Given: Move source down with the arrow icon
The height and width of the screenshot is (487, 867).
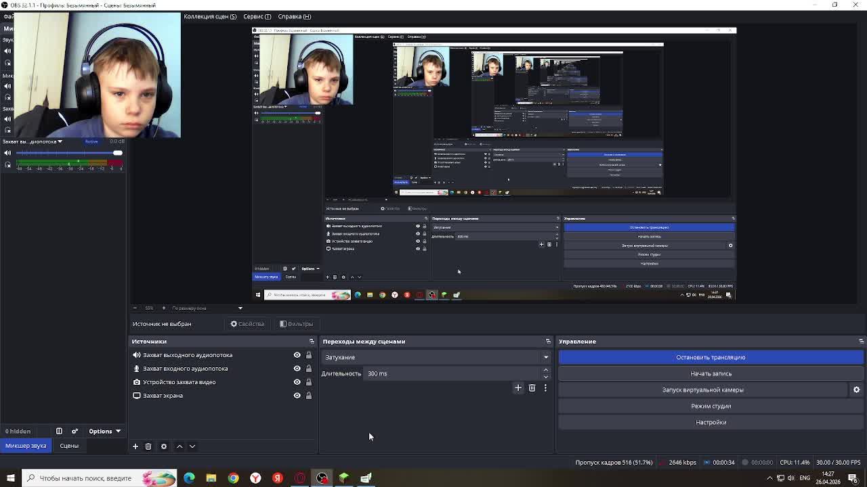Looking at the screenshot, I should (x=192, y=446).
